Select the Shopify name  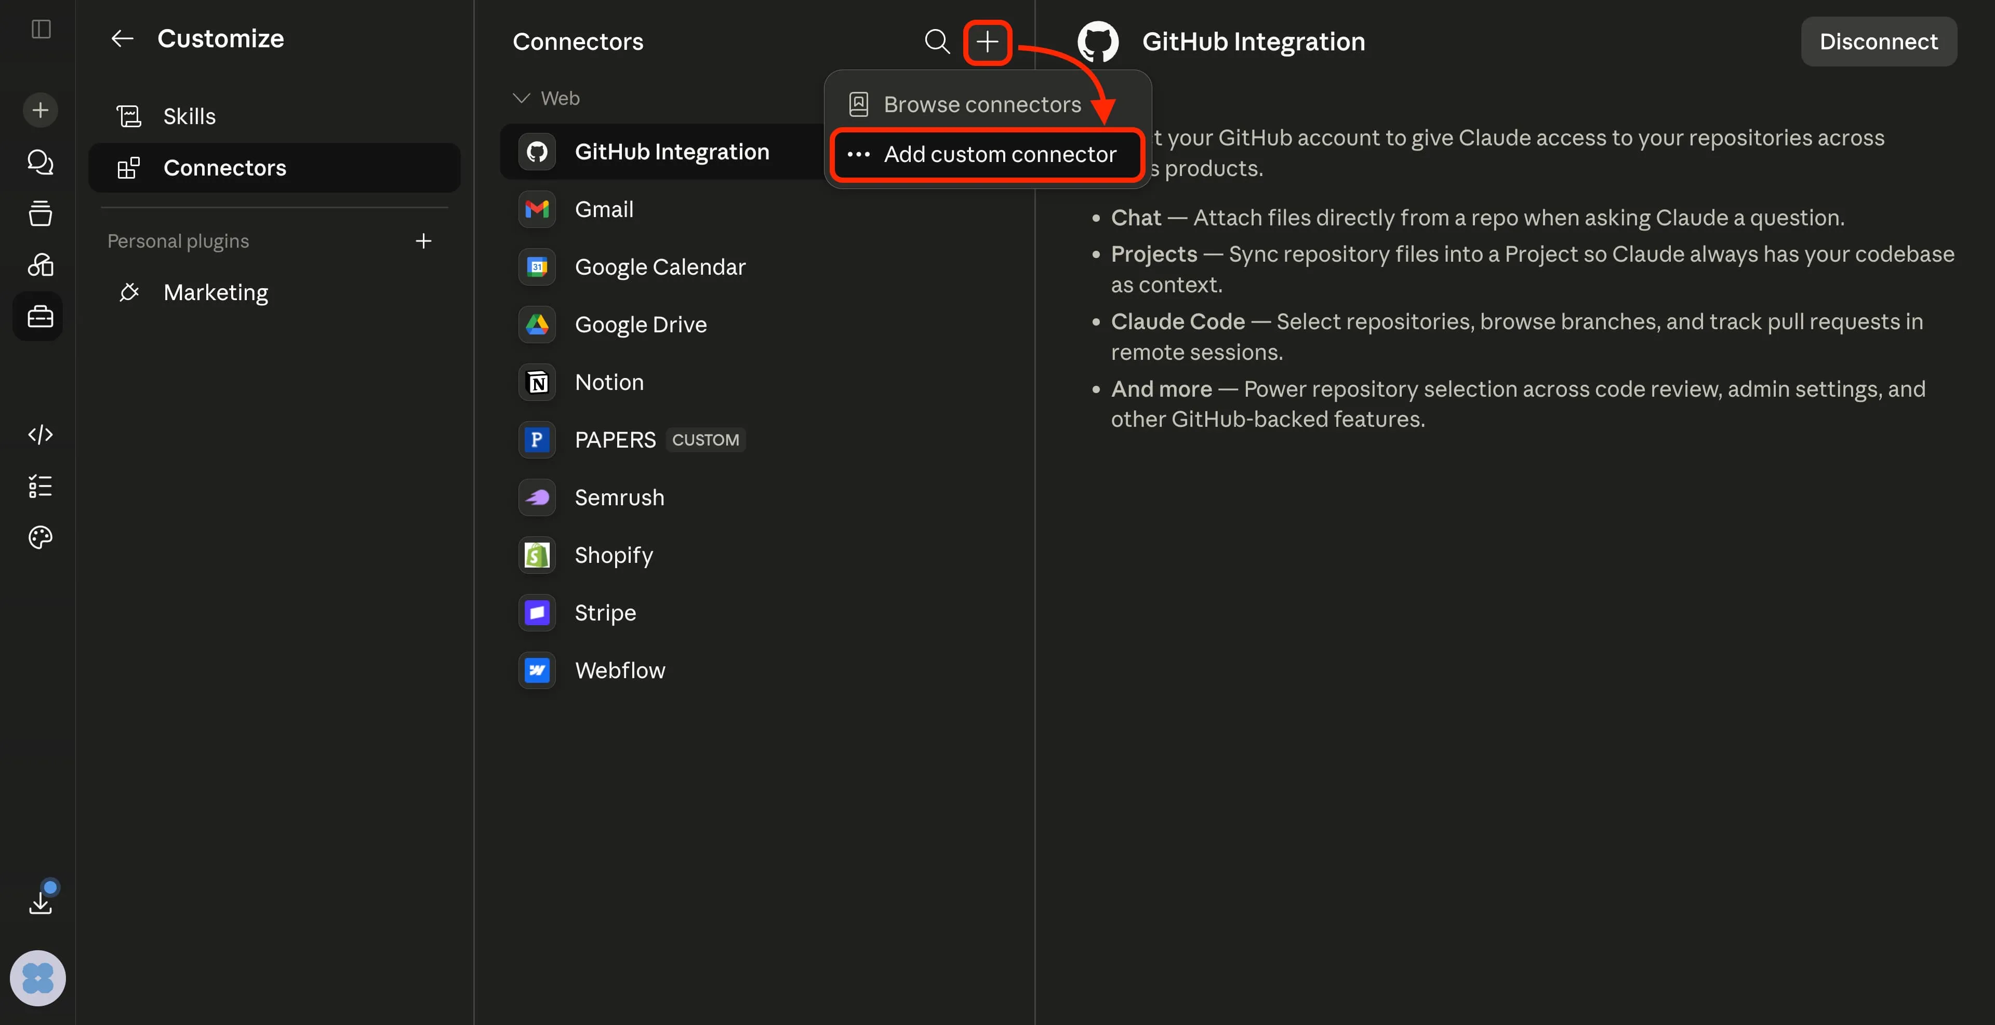tap(614, 555)
